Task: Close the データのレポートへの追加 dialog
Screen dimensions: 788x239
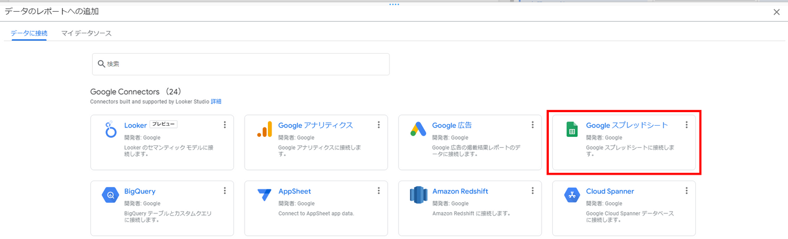Action: [777, 12]
